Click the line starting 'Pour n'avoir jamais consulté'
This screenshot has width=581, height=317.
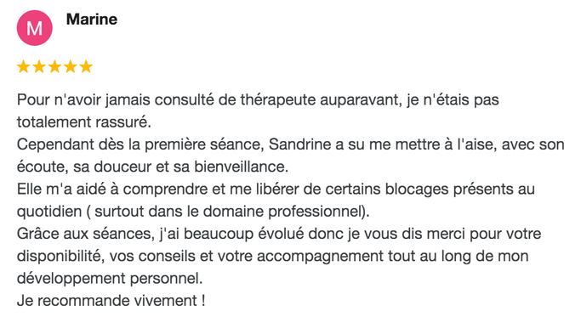258,100
